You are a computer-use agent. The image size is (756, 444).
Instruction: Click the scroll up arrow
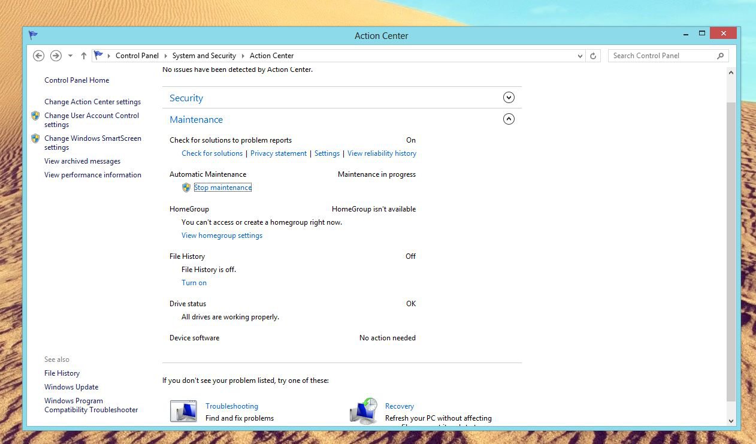(731, 73)
